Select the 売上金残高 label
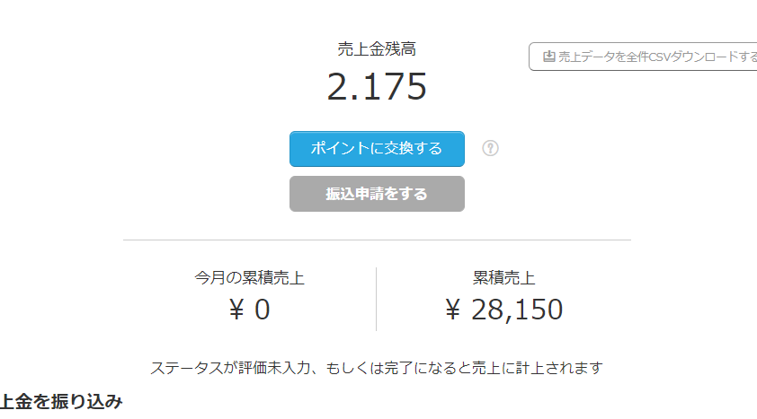This screenshot has width=757, height=419. point(377,48)
